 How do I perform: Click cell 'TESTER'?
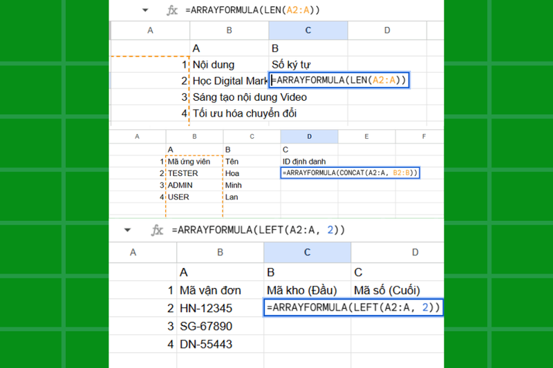tap(194, 173)
